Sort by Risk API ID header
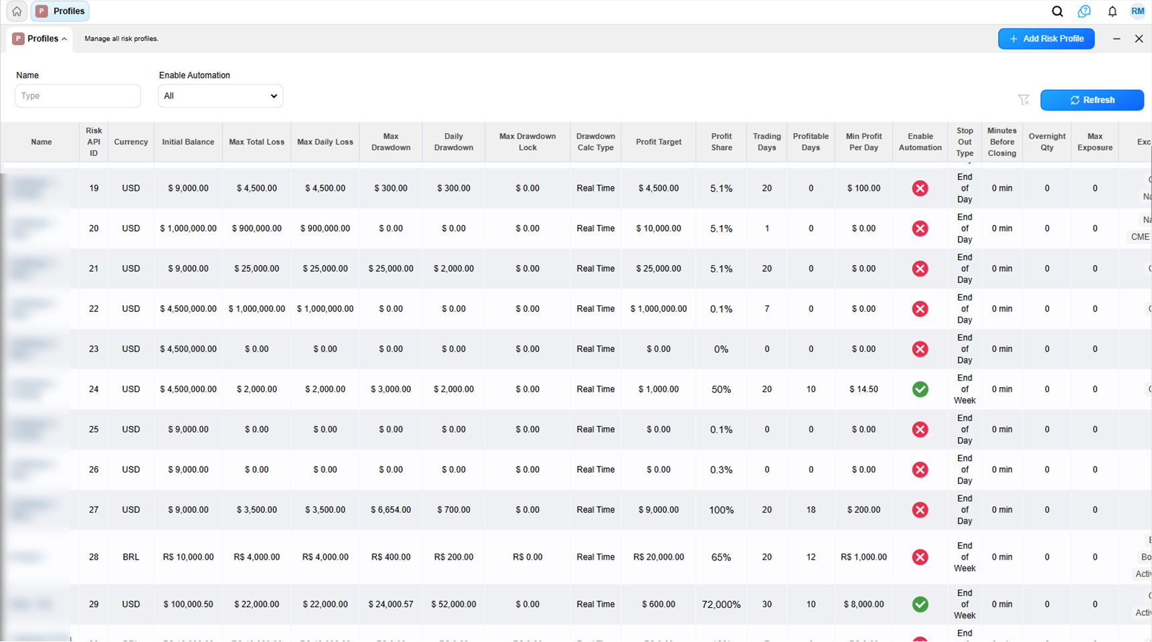Viewport: 1152px width, 642px height. tap(94, 142)
